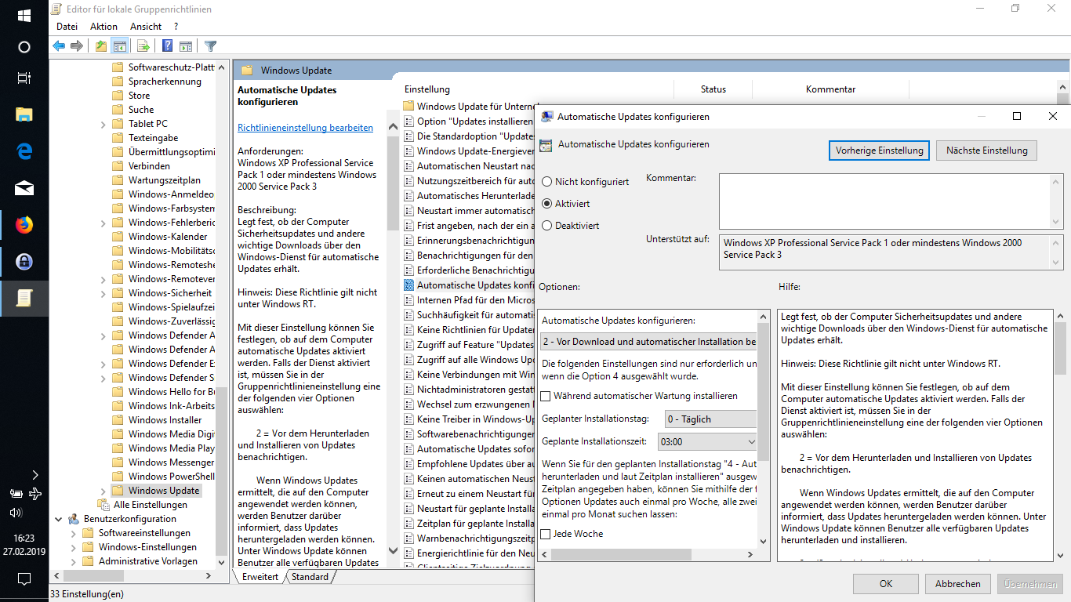Open help via blue question-mark icon
This screenshot has width=1071, height=602.
[x=168, y=46]
